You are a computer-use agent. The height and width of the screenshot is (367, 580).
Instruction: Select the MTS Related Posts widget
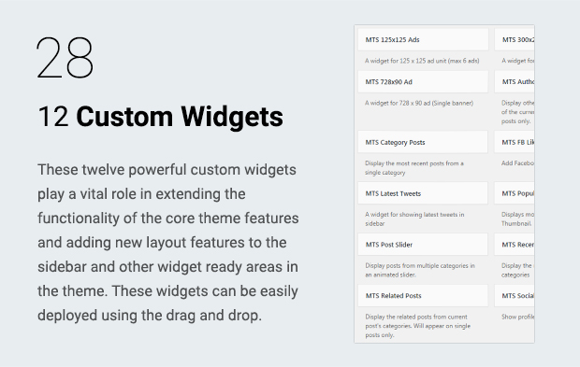point(423,295)
